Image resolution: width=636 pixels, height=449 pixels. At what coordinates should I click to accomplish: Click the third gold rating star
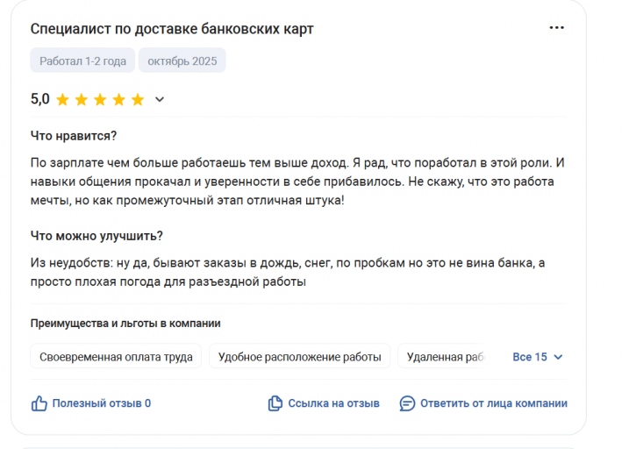[100, 99]
